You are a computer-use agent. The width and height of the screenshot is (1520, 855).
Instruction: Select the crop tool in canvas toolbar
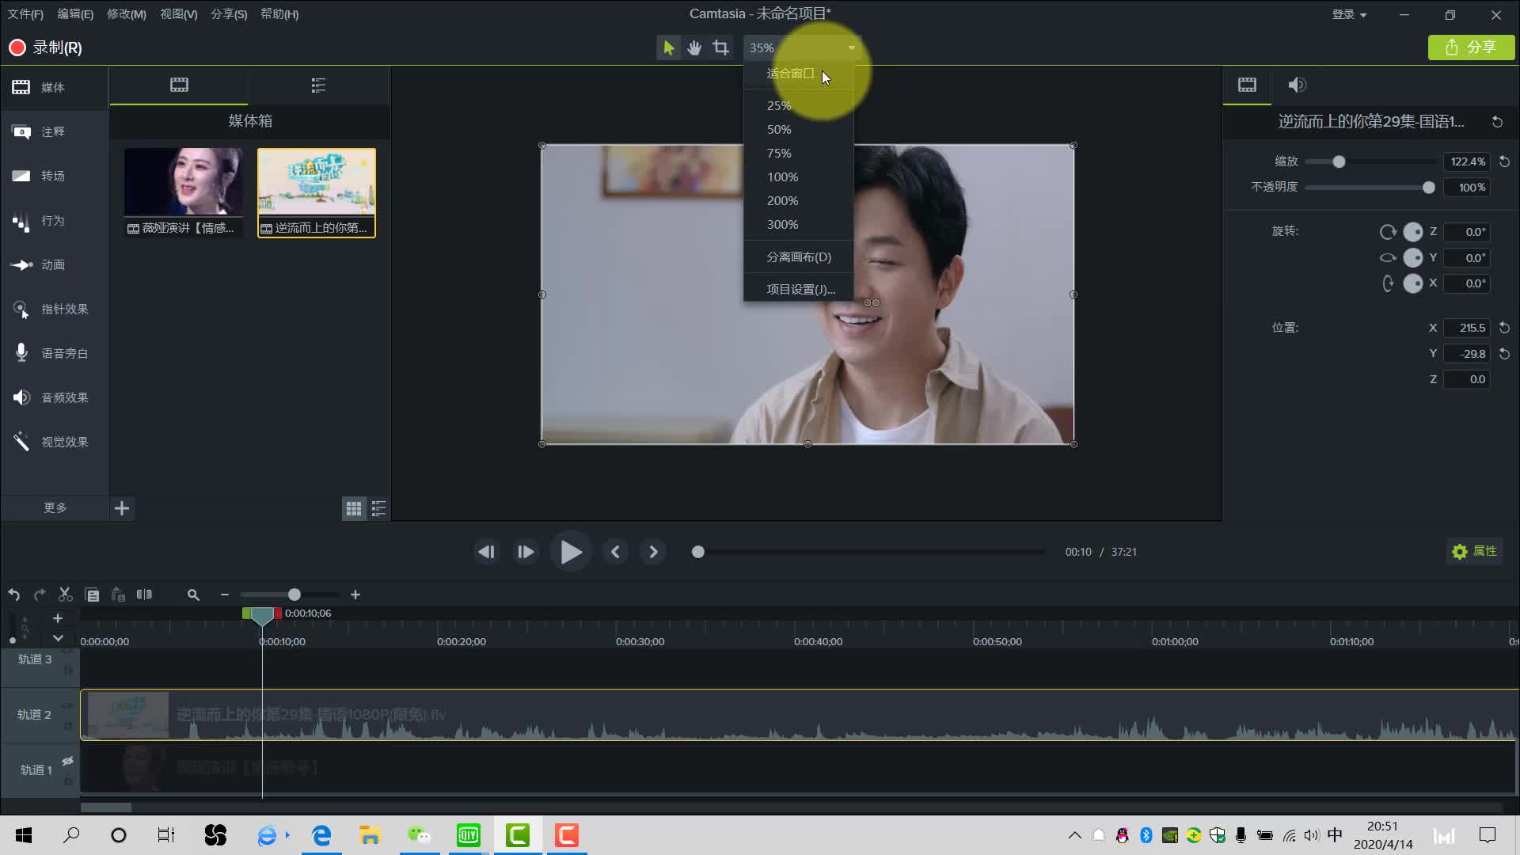coord(720,47)
